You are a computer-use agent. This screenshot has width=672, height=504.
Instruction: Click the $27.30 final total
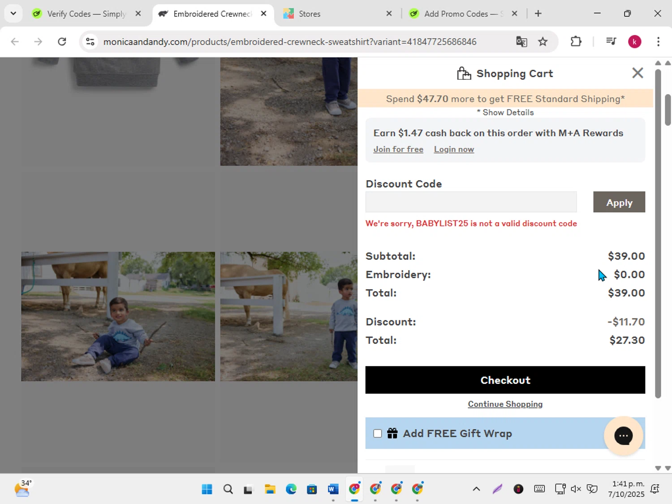(x=627, y=340)
